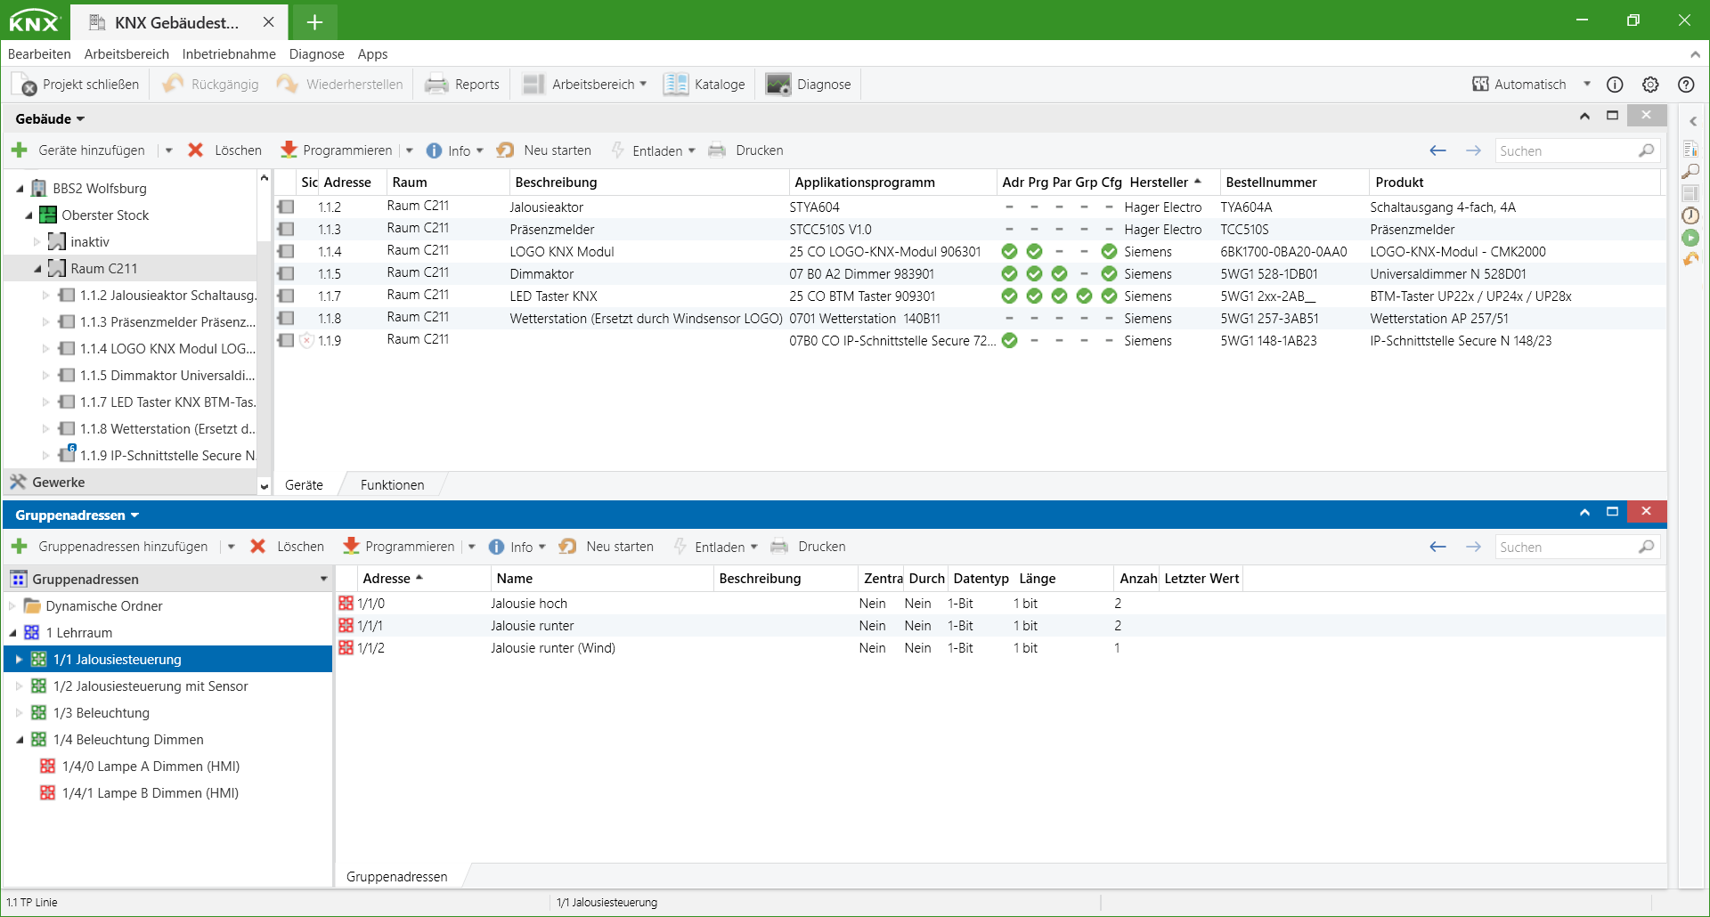The height and width of the screenshot is (917, 1710).
Task: Click the help question mark icon
Action: [1686, 85]
